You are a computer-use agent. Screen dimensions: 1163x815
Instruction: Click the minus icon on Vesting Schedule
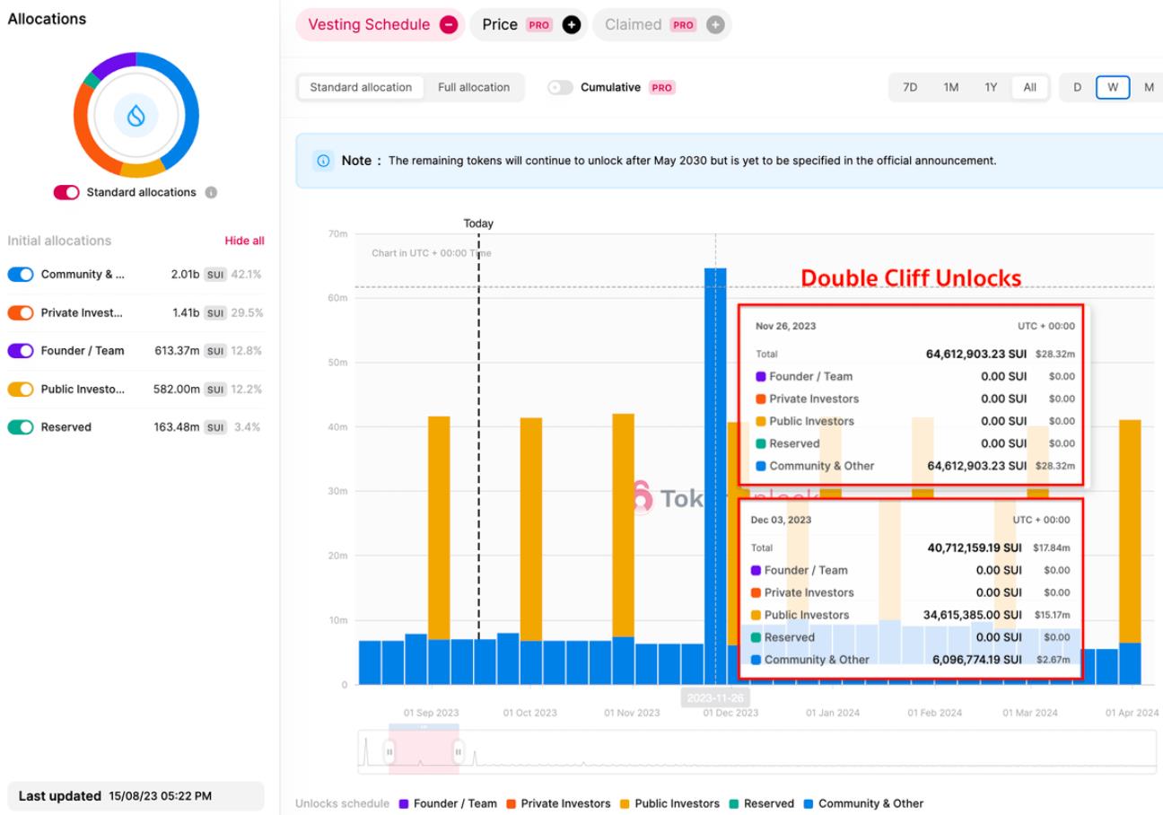(448, 25)
